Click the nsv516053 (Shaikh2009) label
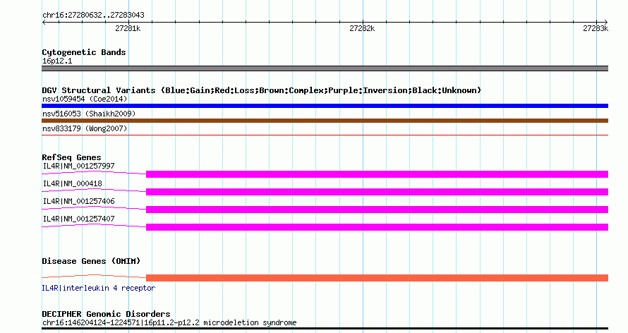 coord(89,114)
